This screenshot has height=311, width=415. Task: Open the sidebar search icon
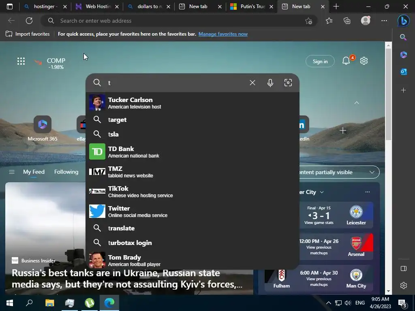coord(403,37)
